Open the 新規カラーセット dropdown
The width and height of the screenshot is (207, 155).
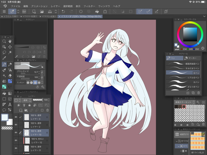[x=185, y=102]
